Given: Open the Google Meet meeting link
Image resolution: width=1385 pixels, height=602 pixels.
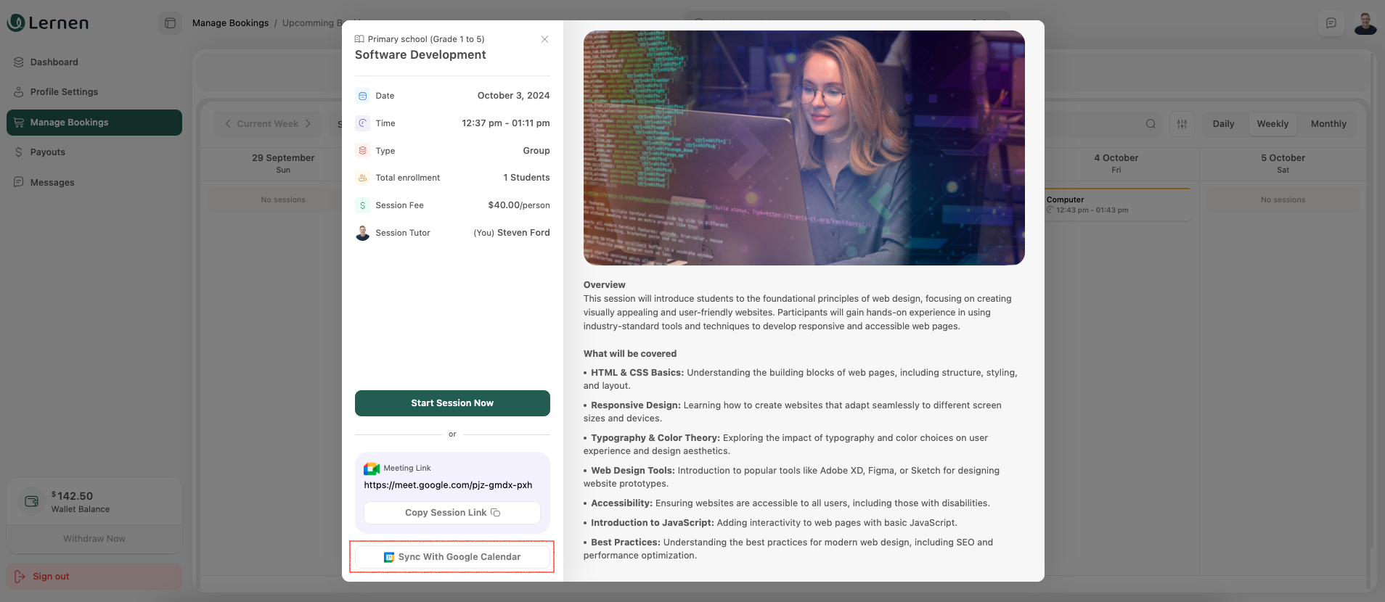Looking at the screenshot, I should tap(448, 485).
